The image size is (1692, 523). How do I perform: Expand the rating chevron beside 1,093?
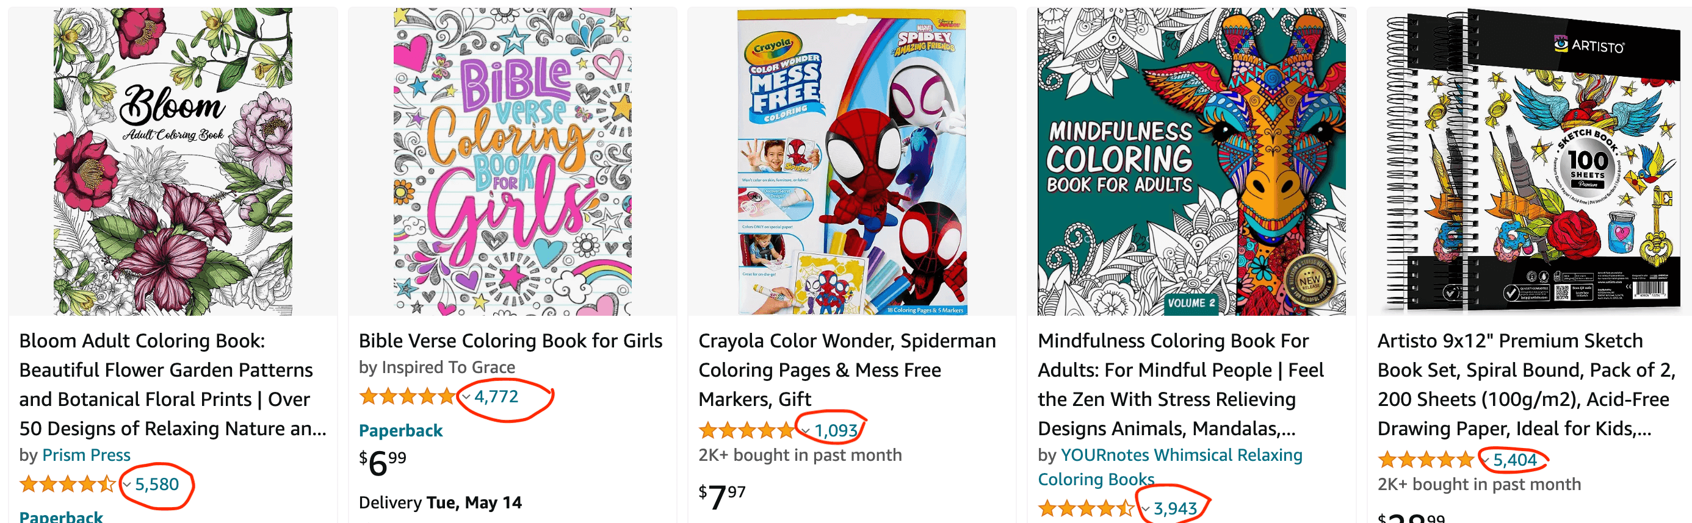tap(806, 431)
